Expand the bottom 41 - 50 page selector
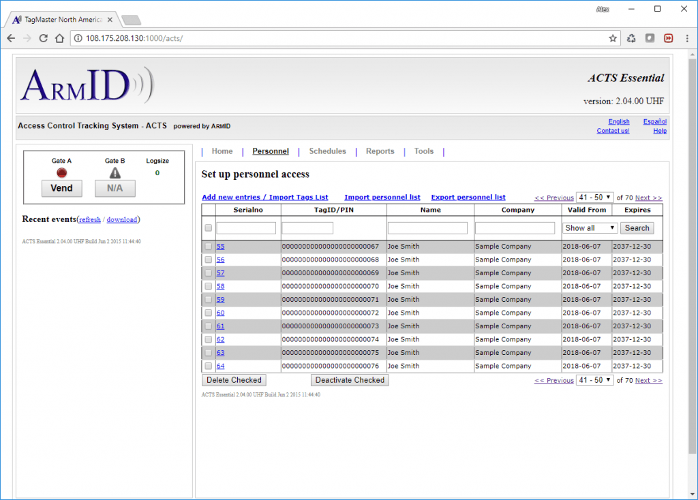This screenshot has height=500, width=698. pos(594,380)
